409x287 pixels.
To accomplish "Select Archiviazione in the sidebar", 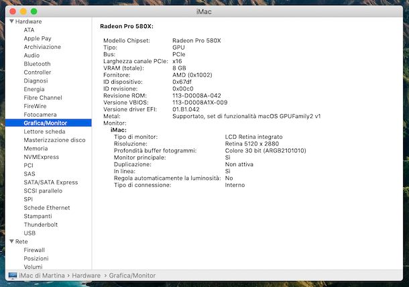I will coord(42,47).
